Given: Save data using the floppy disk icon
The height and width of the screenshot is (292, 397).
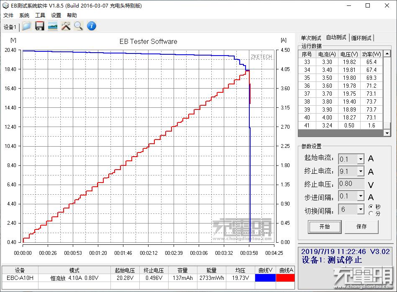Looking at the screenshot, I should click(40, 26).
